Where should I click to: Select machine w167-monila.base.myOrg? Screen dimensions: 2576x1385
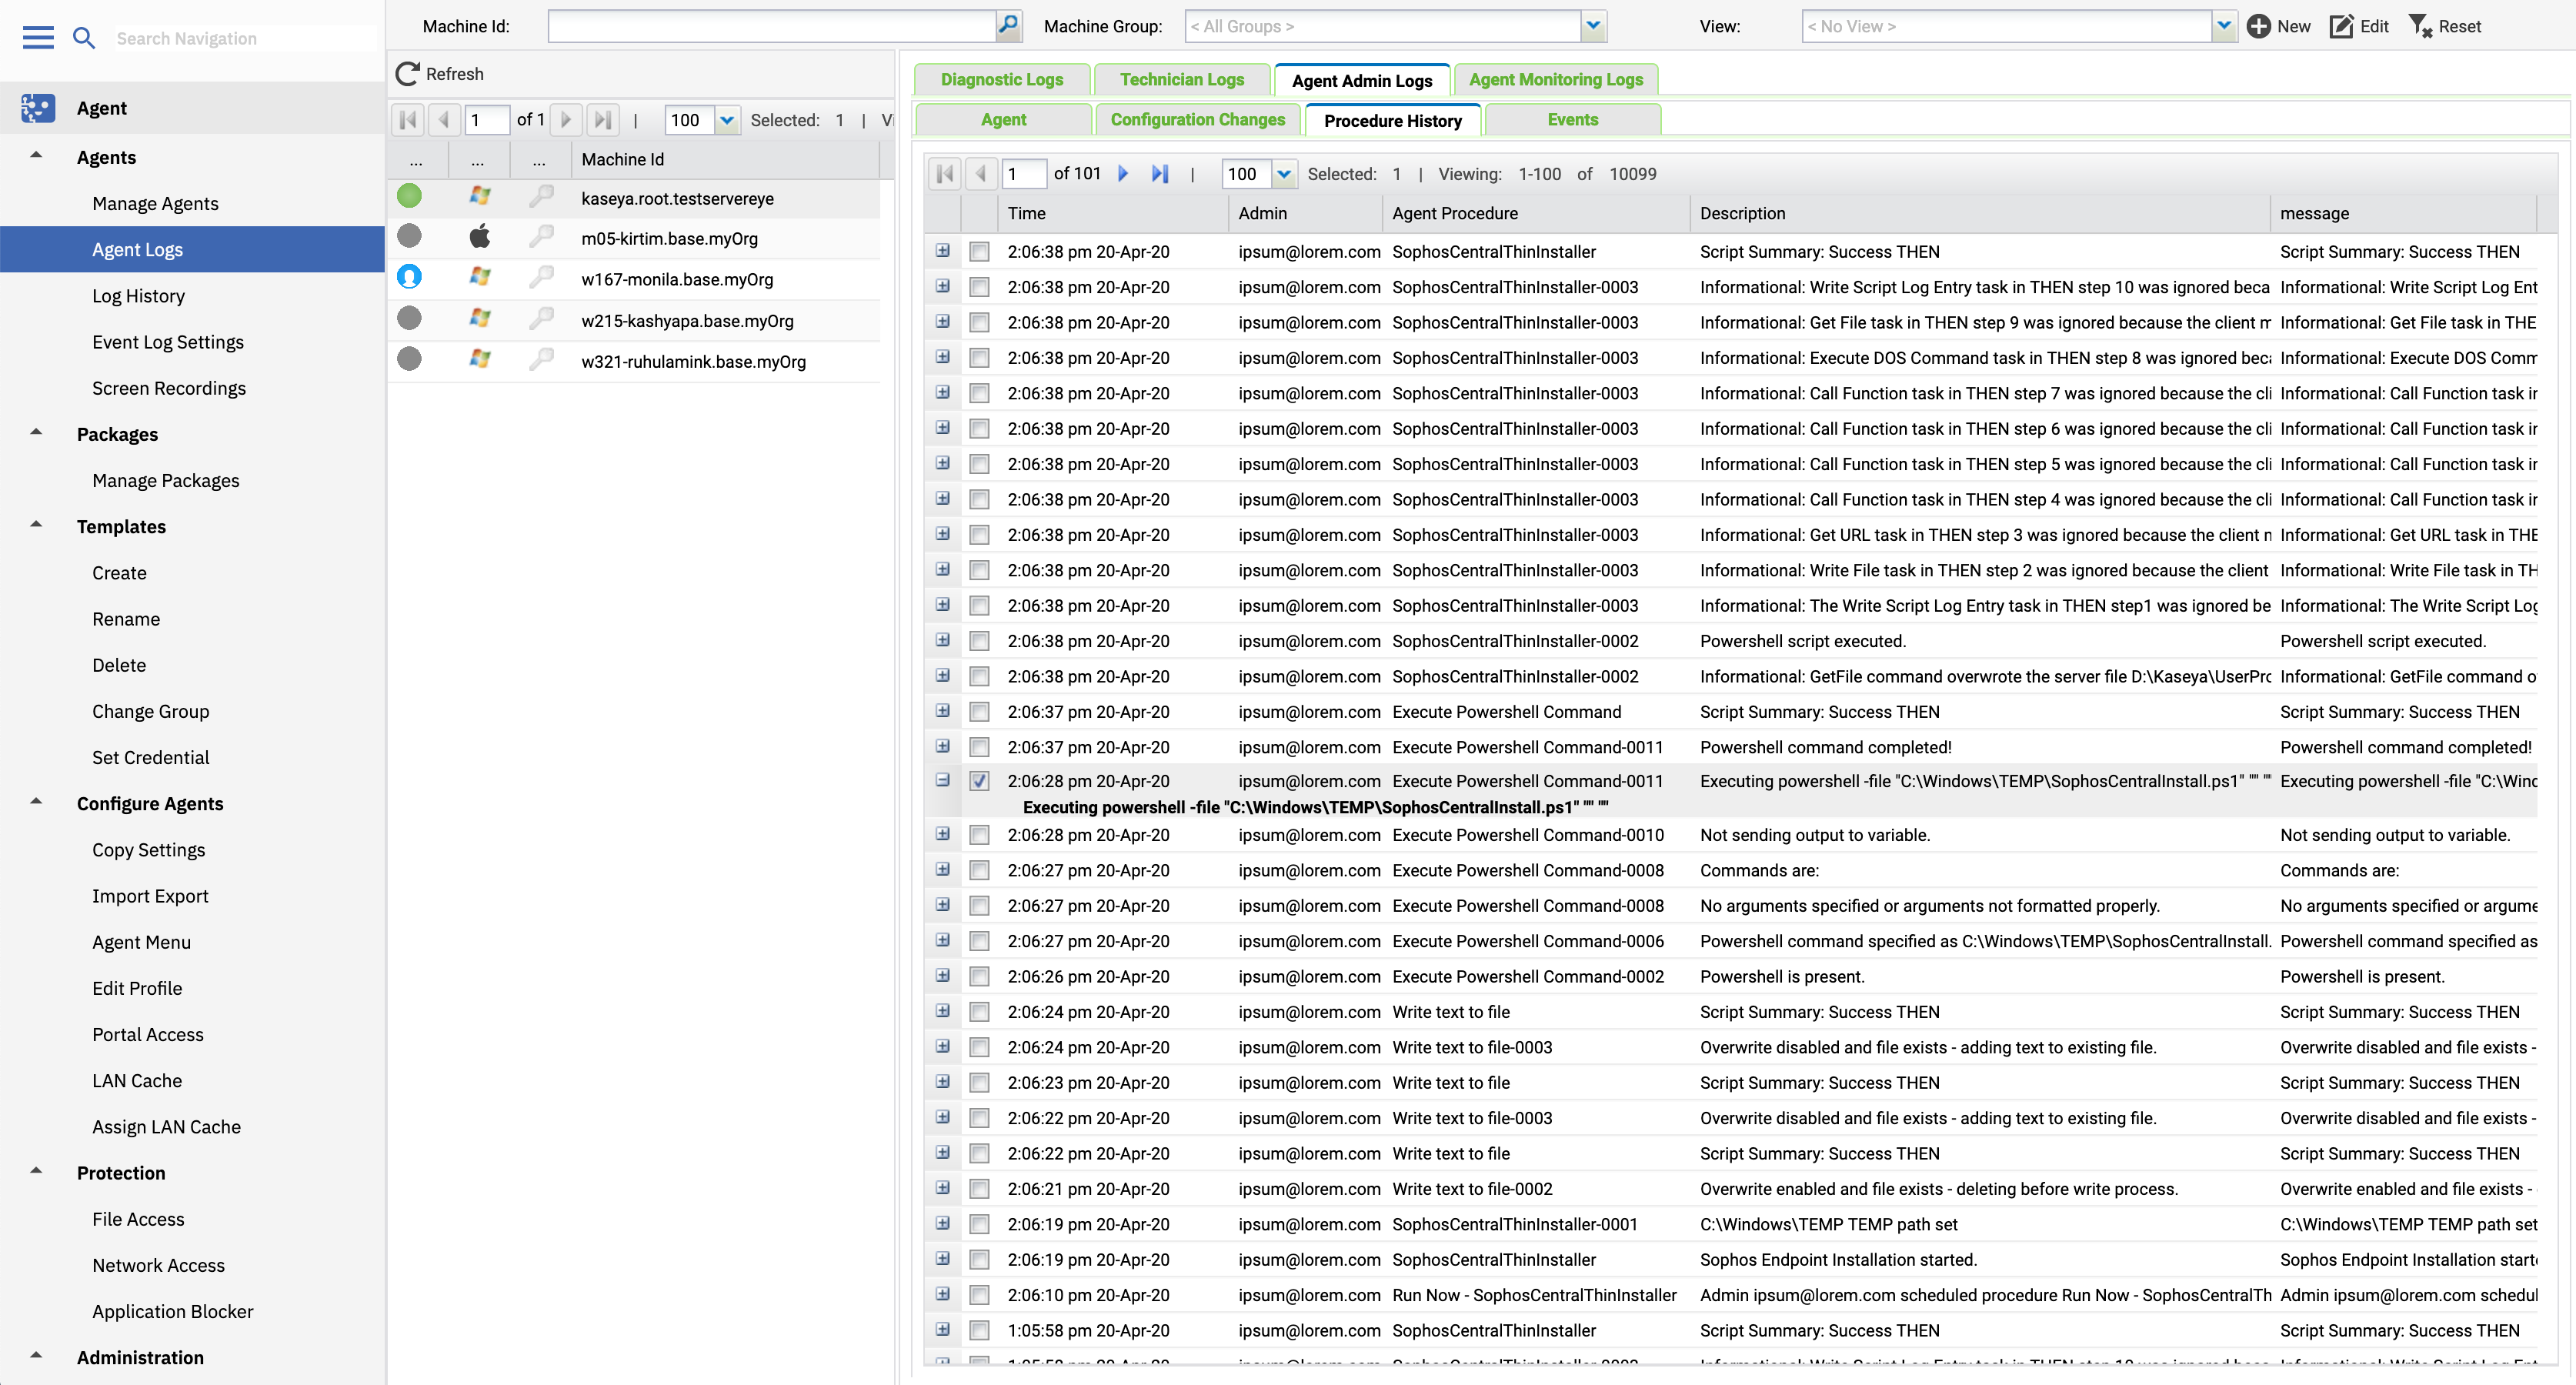pos(677,280)
